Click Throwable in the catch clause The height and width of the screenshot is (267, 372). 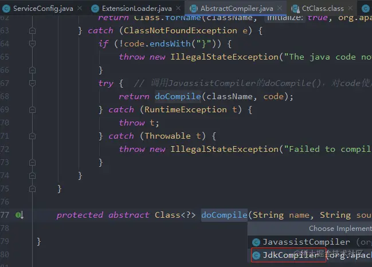(x=167, y=136)
